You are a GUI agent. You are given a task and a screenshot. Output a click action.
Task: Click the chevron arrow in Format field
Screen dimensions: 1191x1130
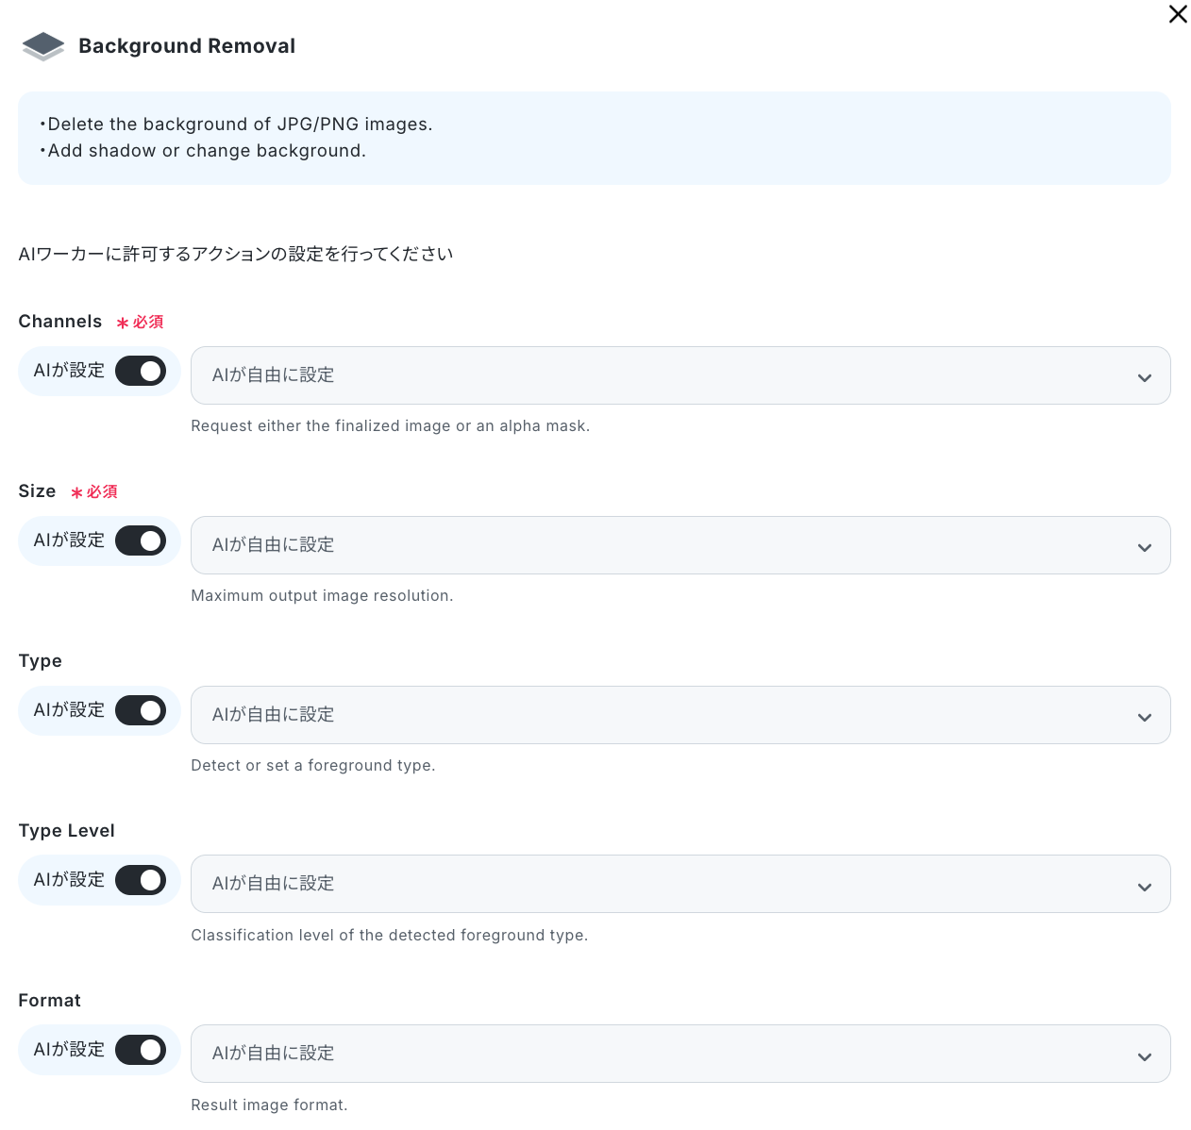1145,1057
